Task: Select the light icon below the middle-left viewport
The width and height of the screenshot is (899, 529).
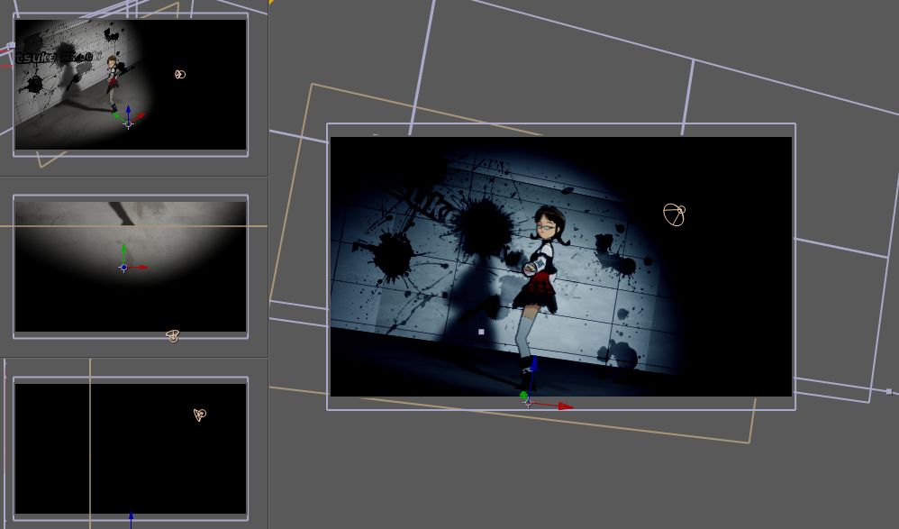Action: 173,336
